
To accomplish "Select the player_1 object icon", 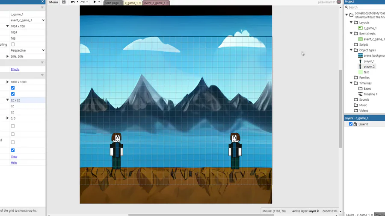I will [x=361, y=61].
